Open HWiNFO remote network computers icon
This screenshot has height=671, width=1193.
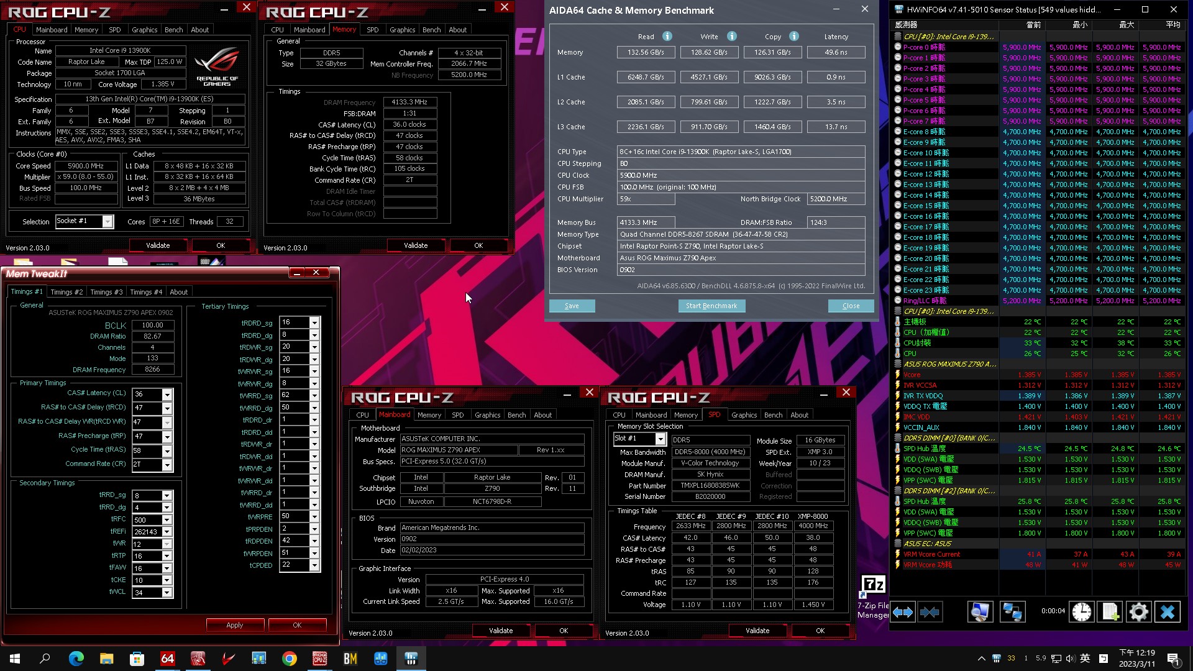click(1012, 613)
